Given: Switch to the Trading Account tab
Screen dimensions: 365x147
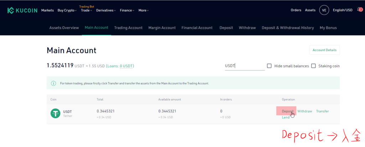Looking at the screenshot, I should coord(128,28).
